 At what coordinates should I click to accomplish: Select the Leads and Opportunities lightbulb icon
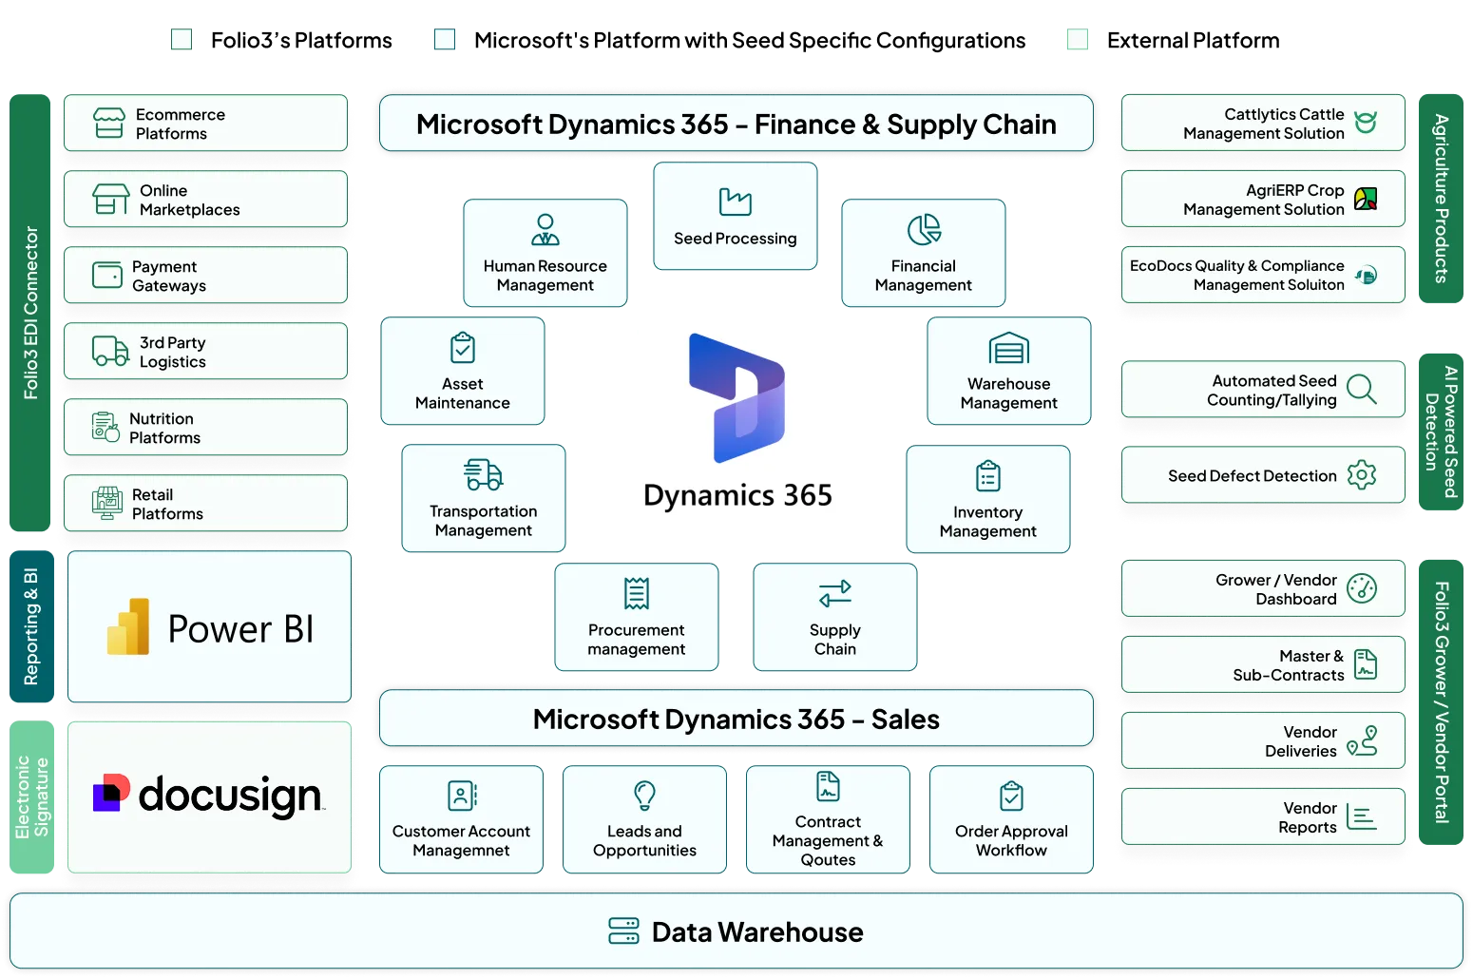pyautogui.click(x=644, y=796)
